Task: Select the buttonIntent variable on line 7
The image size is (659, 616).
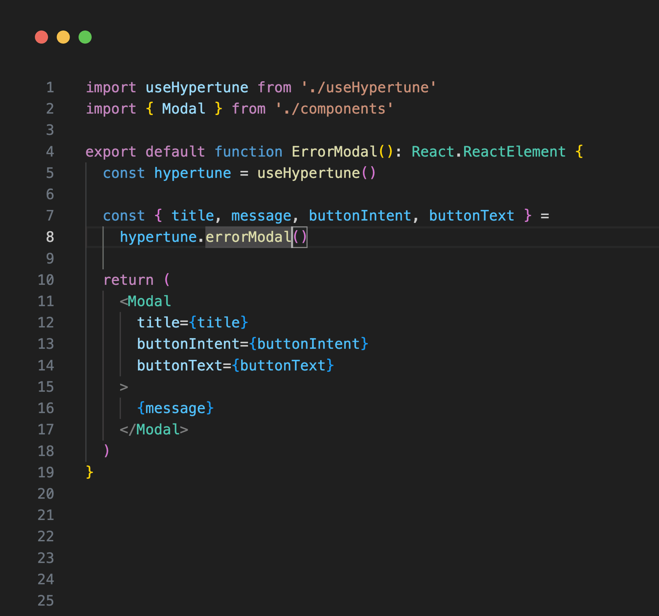Action: tap(360, 215)
